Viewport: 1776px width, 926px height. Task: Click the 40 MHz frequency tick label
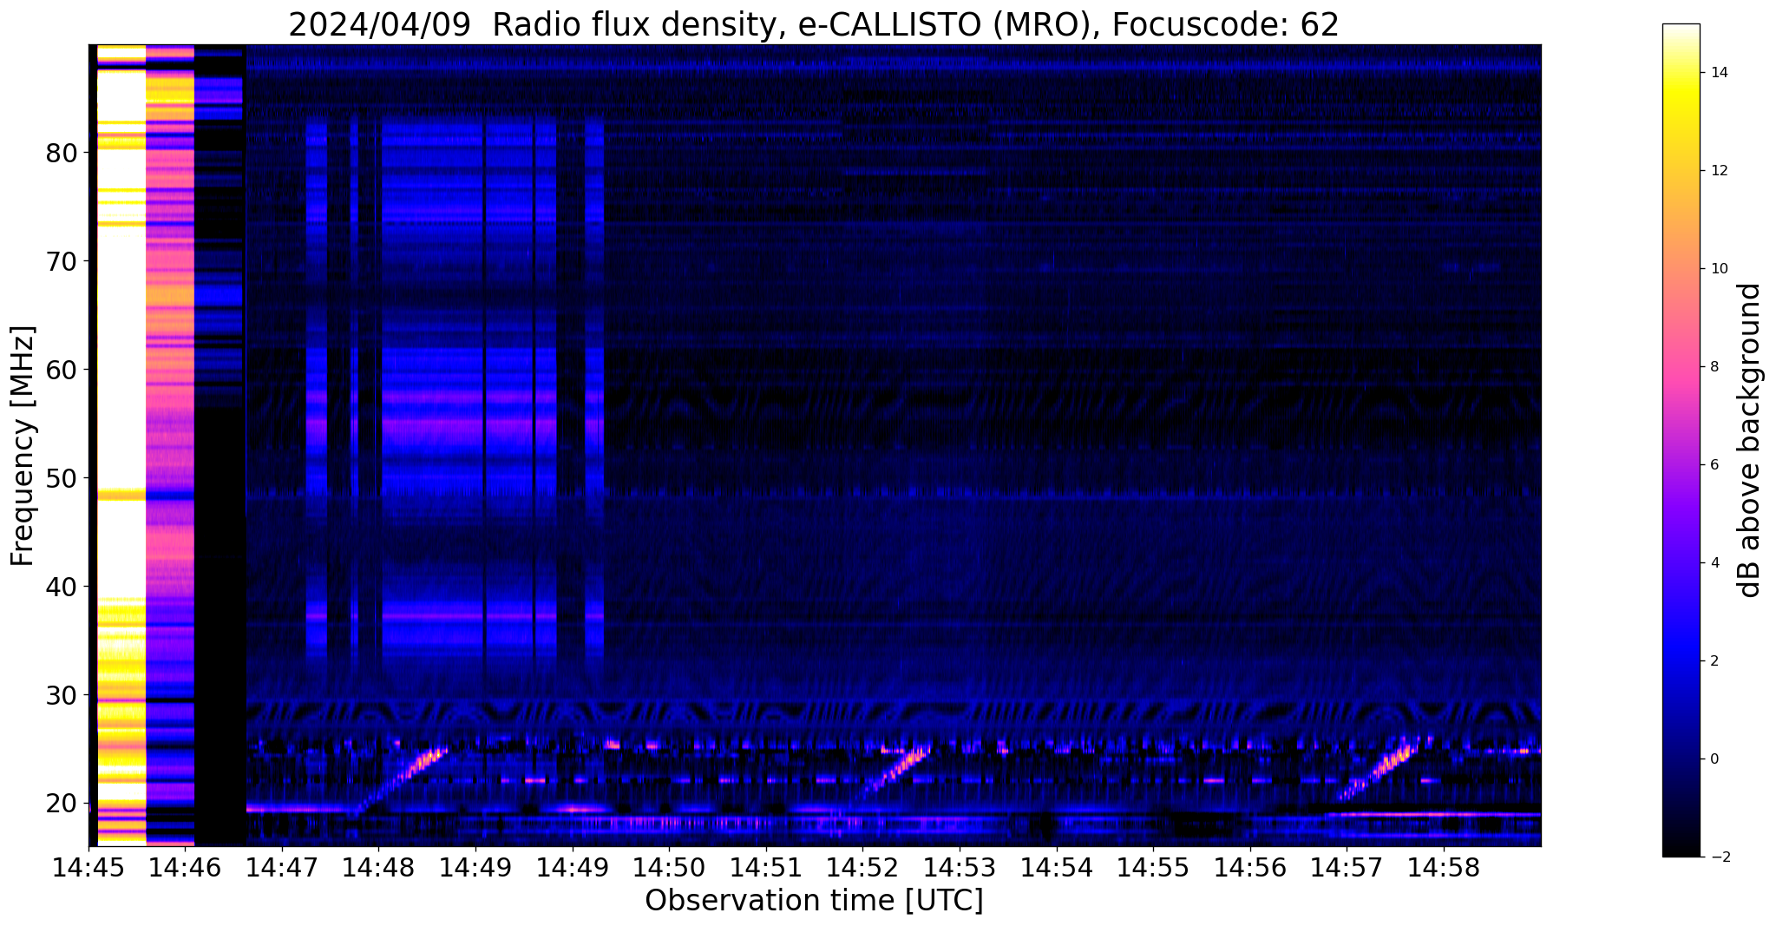coord(62,587)
